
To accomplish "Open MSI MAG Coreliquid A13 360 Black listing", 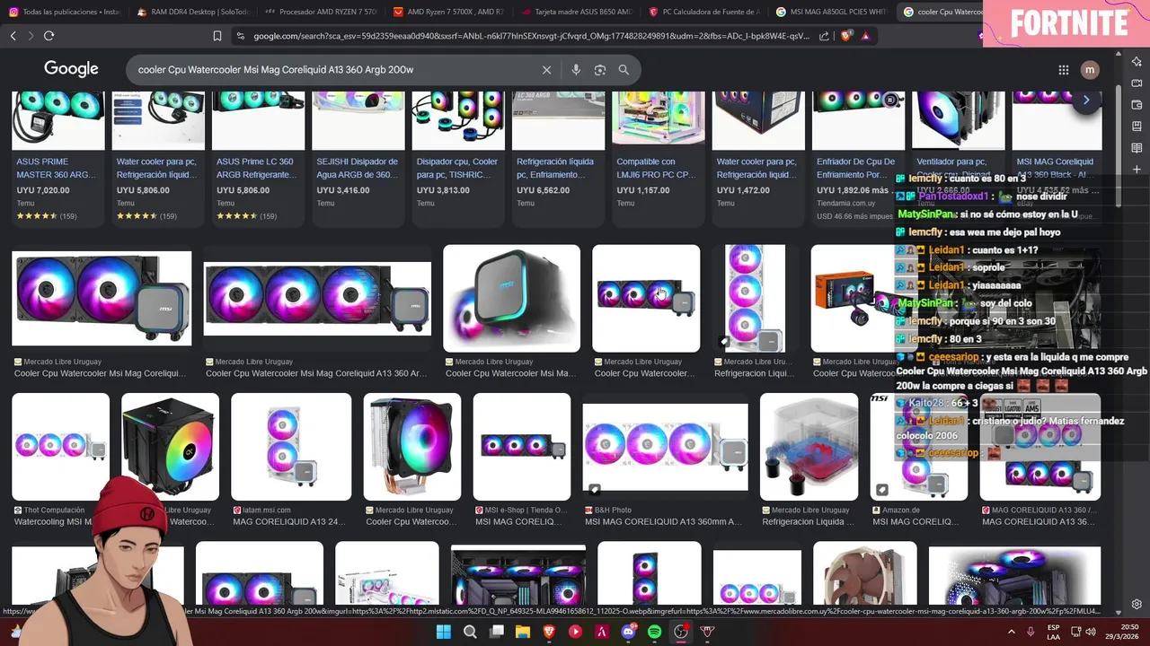I will pos(1057,157).
